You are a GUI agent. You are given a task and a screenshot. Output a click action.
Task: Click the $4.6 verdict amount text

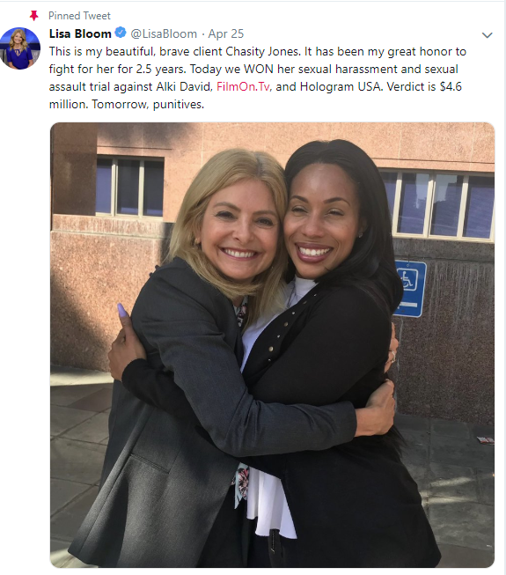click(451, 86)
